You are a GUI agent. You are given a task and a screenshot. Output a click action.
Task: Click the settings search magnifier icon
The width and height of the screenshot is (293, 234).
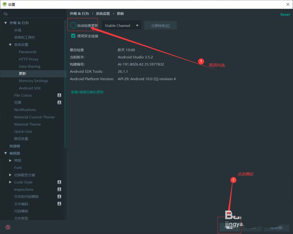click(x=6, y=14)
